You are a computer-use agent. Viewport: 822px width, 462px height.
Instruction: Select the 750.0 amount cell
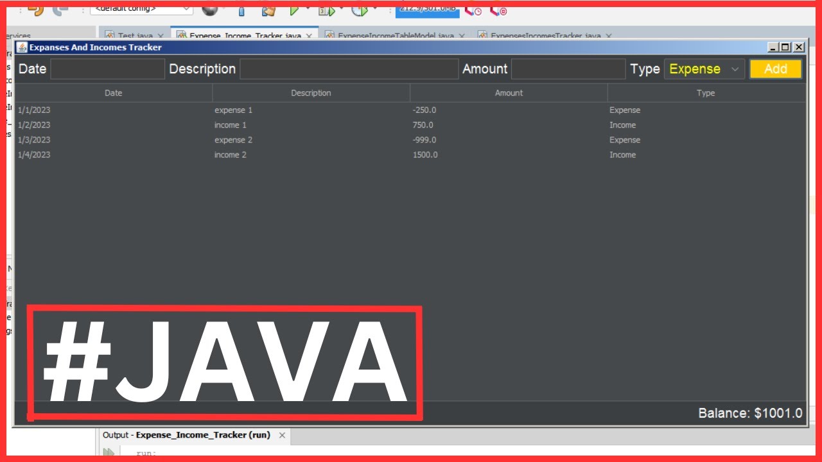pos(509,125)
